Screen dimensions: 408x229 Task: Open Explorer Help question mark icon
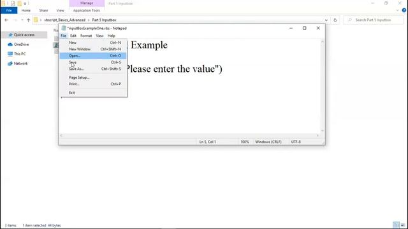[x=404, y=10]
